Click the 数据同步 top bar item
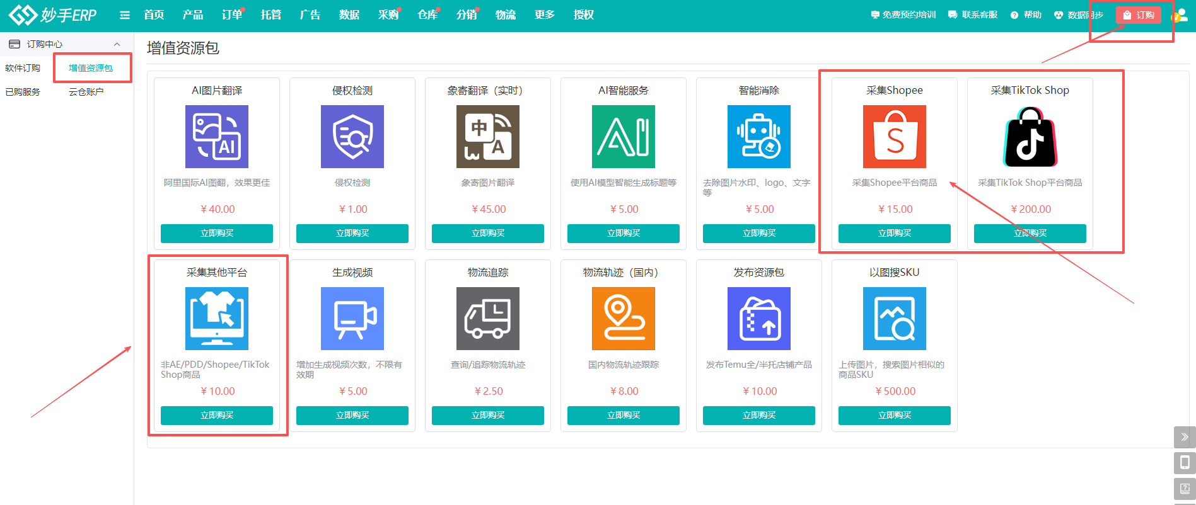This screenshot has height=505, width=1196. point(1079,15)
